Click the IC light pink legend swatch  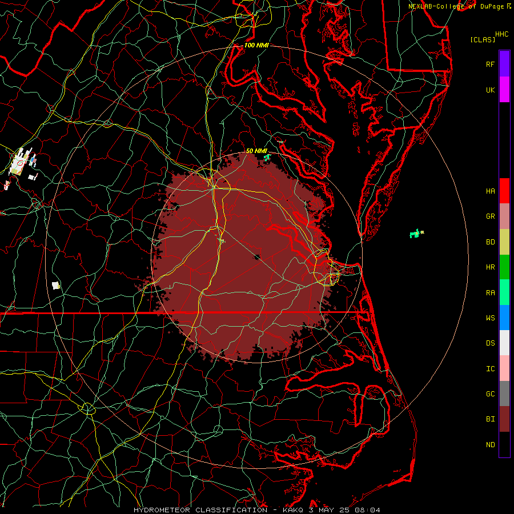tap(504, 368)
